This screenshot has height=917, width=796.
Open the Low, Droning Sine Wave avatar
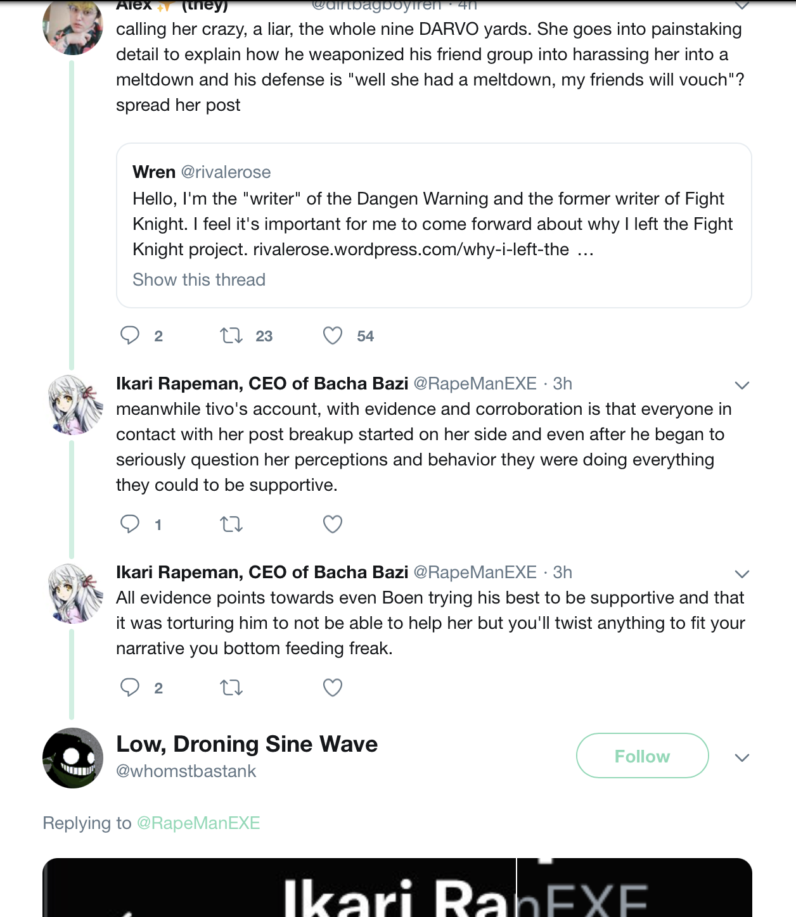tap(73, 757)
